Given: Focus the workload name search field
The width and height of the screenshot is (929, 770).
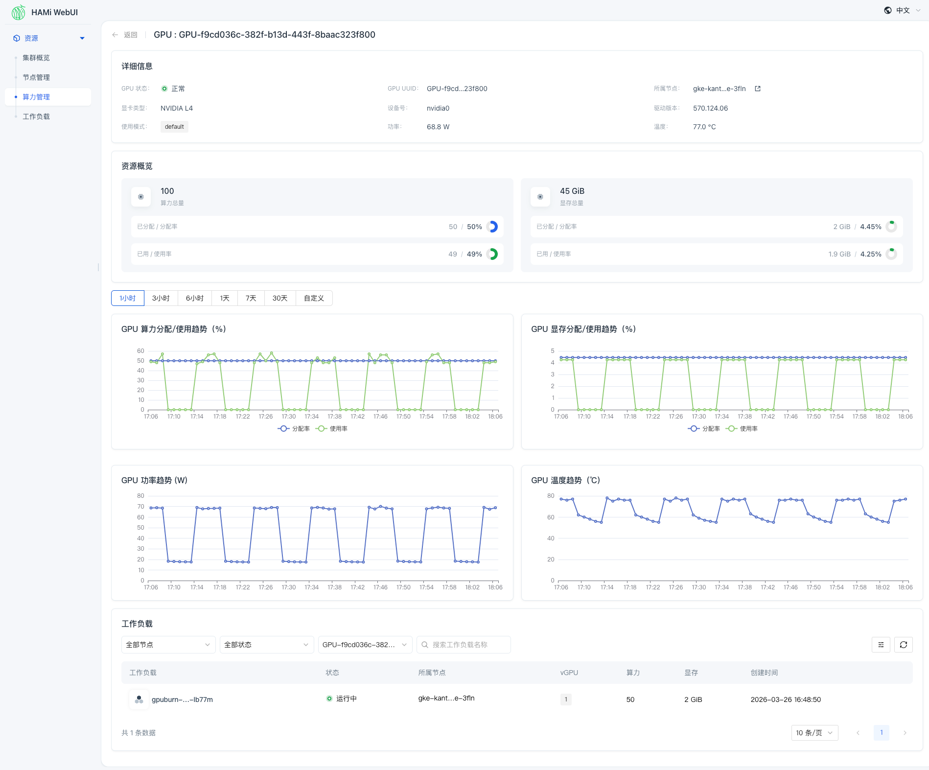Looking at the screenshot, I should tap(463, 645).
